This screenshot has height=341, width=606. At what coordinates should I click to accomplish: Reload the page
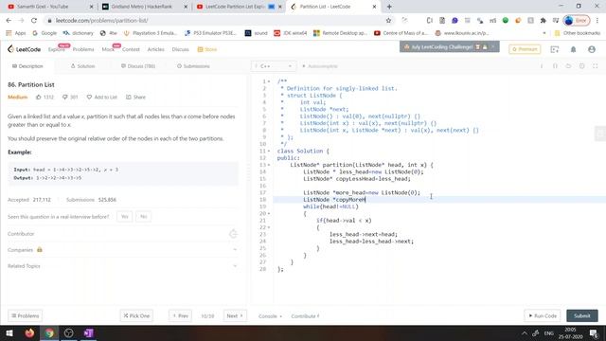click(x=34, y=21)
